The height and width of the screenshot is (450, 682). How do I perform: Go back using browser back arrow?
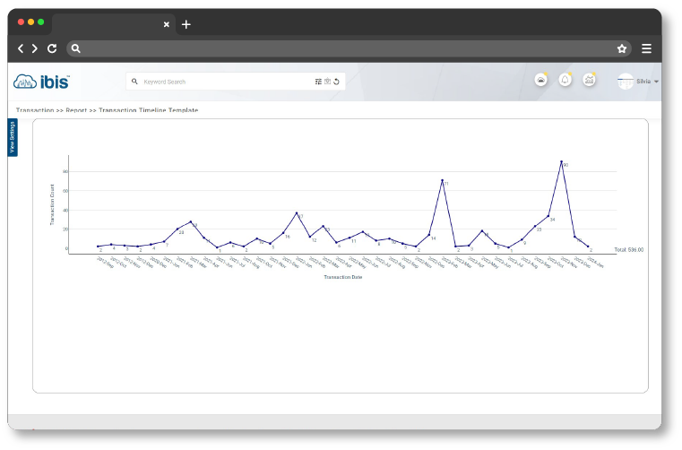pos(22,49)
